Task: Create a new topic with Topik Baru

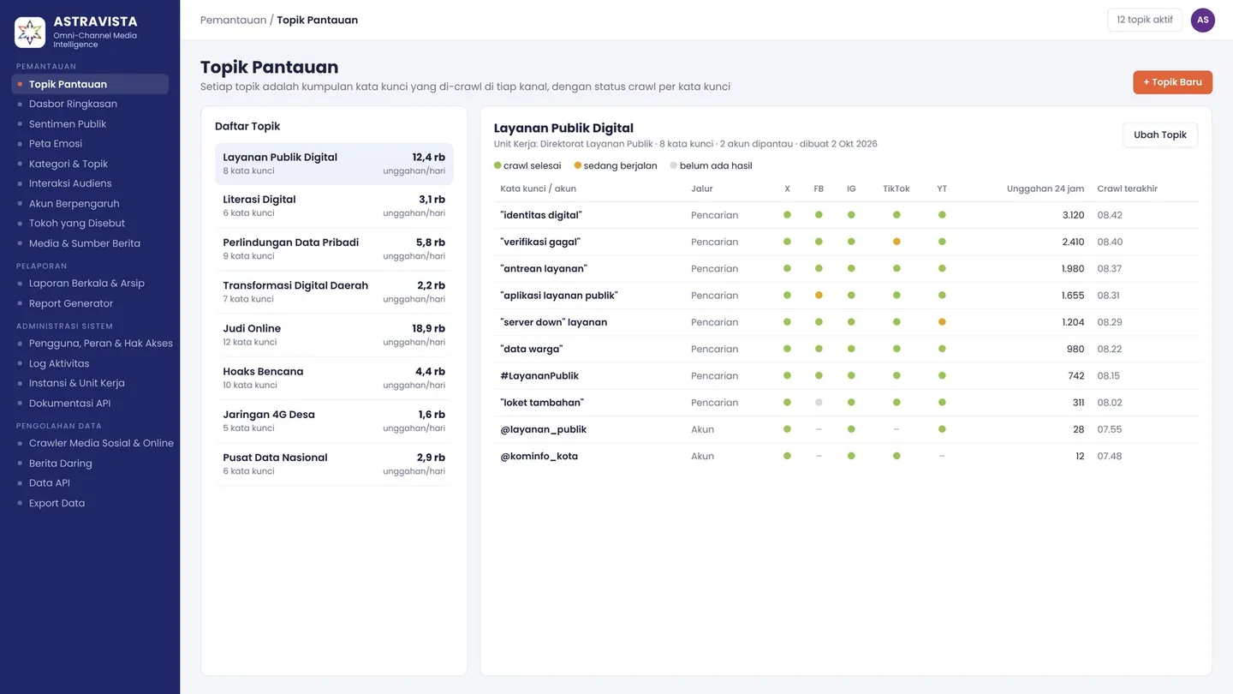Action: (x=1172, y=82)
